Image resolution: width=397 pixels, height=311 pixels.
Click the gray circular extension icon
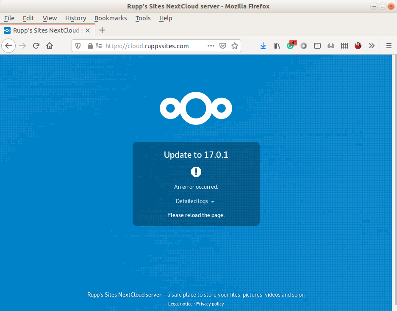tap(303, 46)
